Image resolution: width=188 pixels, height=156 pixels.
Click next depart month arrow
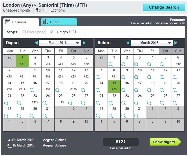click(x=84, y=43)
